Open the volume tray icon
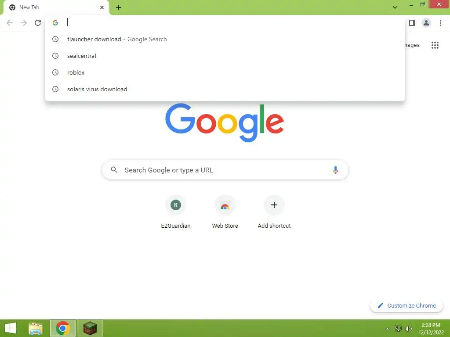The width and height of the screenshot is (450, 337). pos(409,329)
